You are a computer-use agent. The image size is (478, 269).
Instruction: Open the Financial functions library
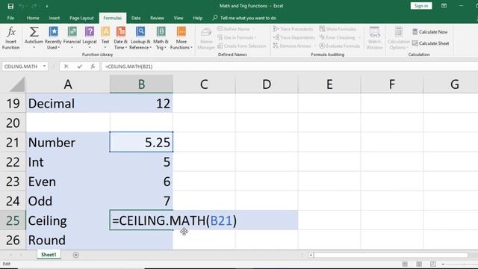72,38
